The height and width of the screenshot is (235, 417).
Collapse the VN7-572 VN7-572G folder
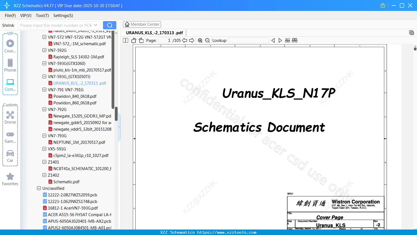(x=44, y=37)
